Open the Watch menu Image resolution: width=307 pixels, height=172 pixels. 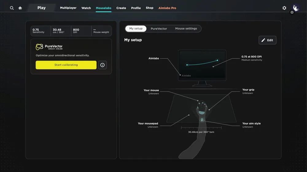[86, 8]
